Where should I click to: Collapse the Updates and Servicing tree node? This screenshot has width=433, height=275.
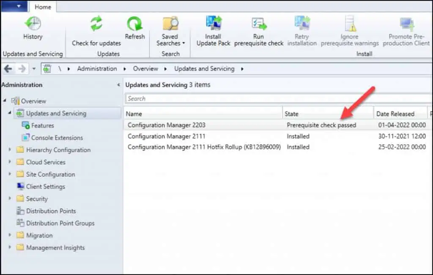pos(10,113)
